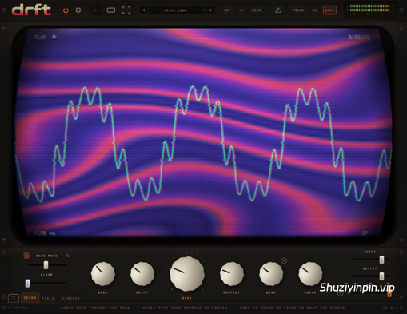Adjust the INPUT slider handle
This screenshot has height=314, width=407.
(x=381, y=260)
